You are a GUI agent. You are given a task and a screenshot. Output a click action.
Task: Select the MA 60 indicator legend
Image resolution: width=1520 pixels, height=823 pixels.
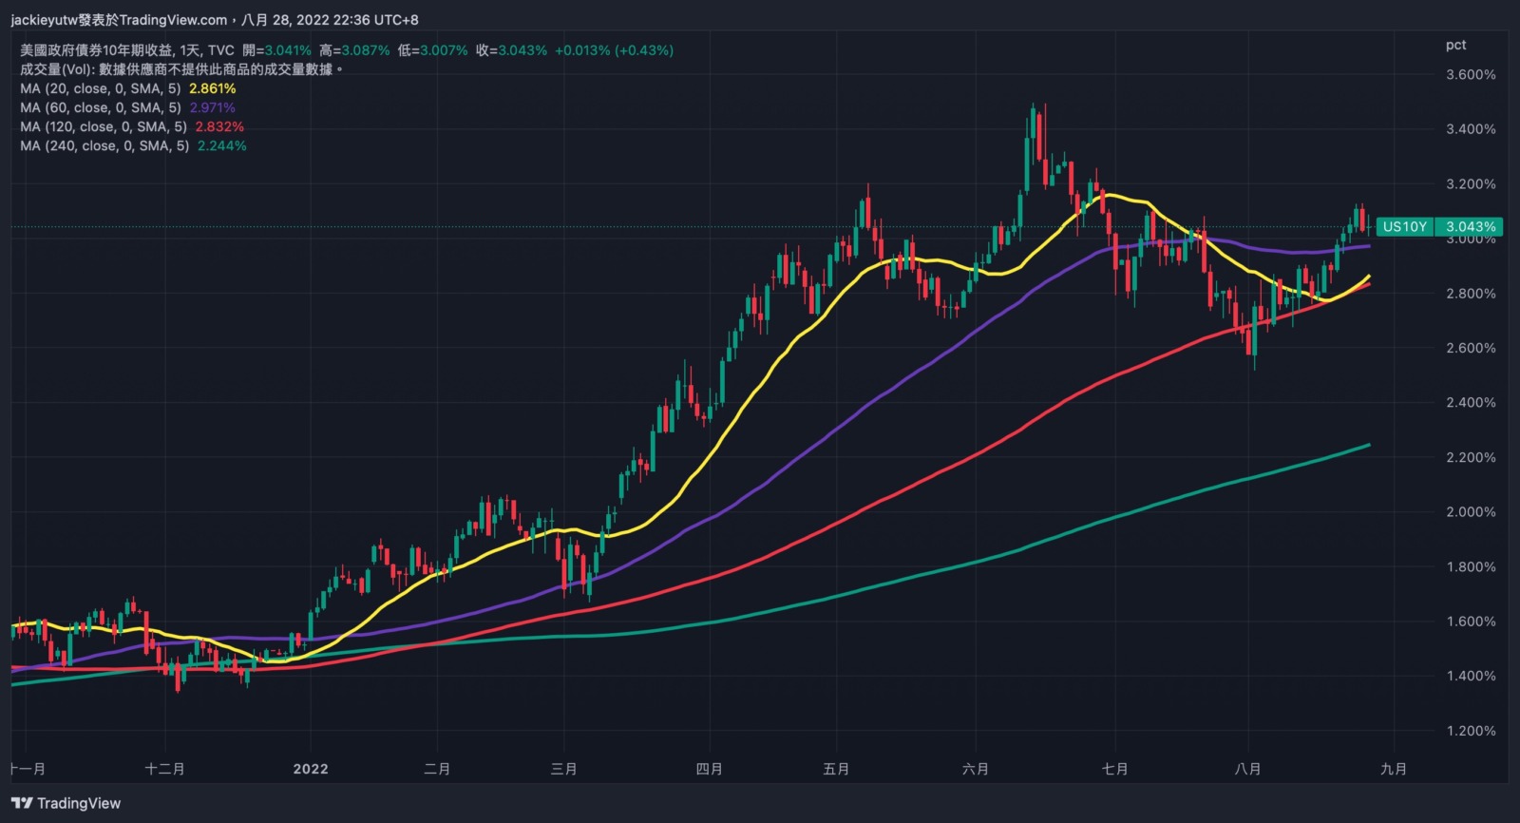101,107
